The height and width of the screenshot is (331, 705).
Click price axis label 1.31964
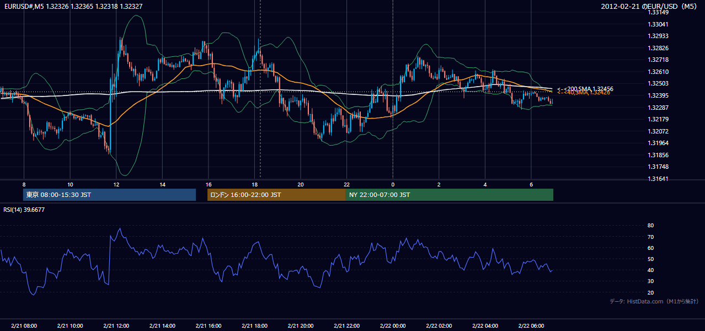point(659,143)
